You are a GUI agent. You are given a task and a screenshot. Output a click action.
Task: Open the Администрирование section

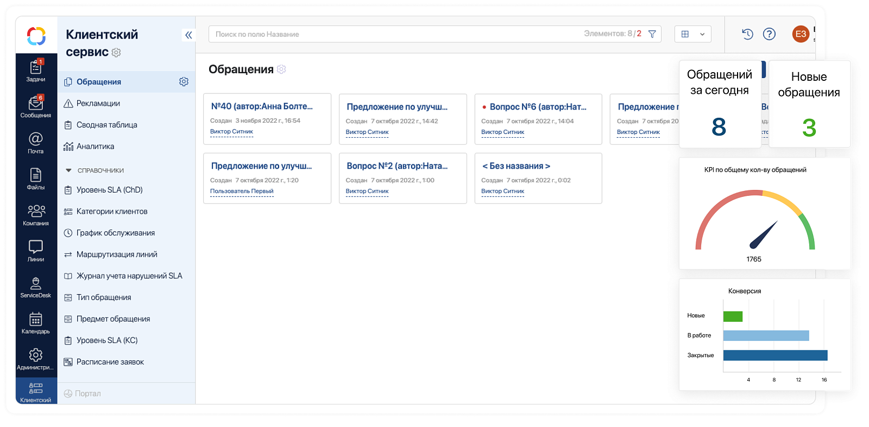(36, 359)
